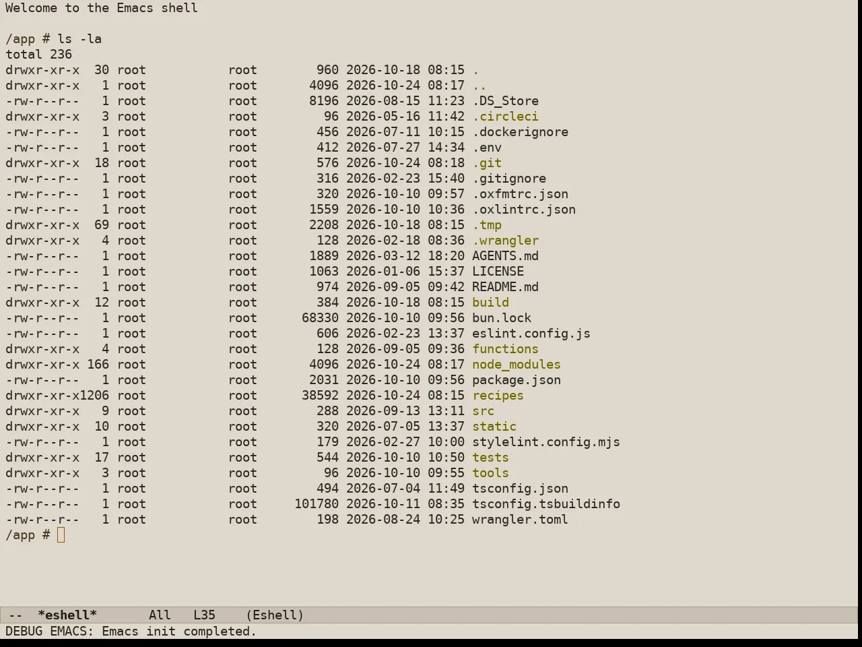Click size 101780 of tsconfig.tsbuildinfo
Image resolution: width=862 pixels, height=647 pixels.
point(317,504)
